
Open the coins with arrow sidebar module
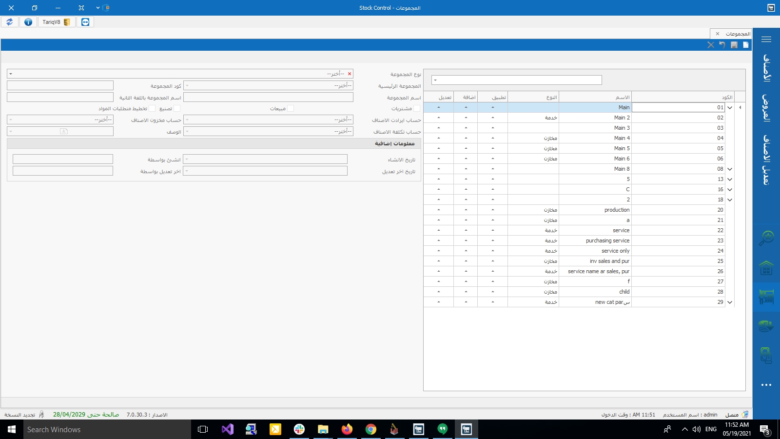pyautogui.click(x=766, y=326)
